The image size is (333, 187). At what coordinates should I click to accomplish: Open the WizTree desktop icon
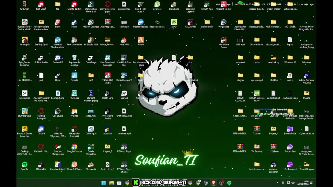(74, 113)
